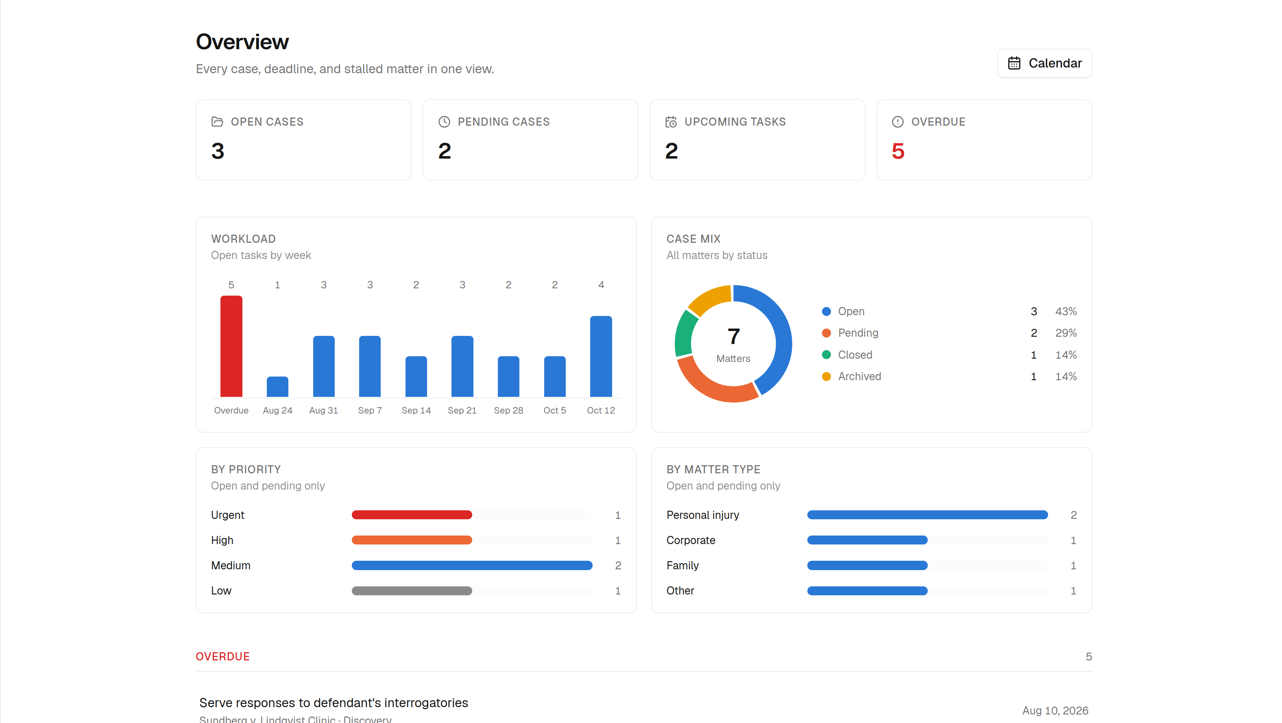Image resolution: width=1282 pixels, height=723 pixels.
Task: Click the orange Pending legend dot
Action: pos(826,333)
